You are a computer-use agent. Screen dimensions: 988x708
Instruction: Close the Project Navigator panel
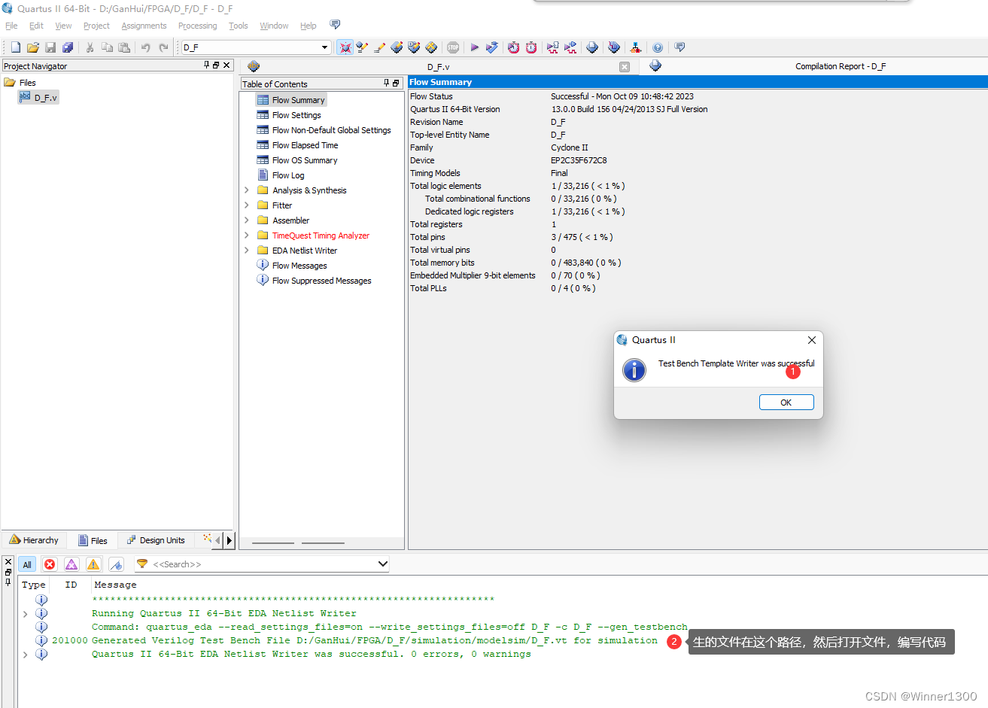[226, 65]
